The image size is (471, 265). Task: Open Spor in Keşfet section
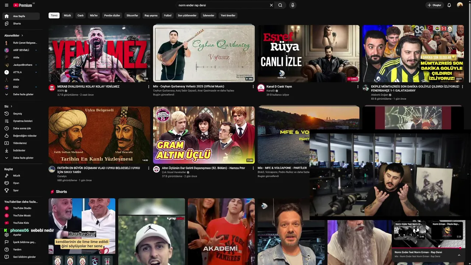coord(21,190)
